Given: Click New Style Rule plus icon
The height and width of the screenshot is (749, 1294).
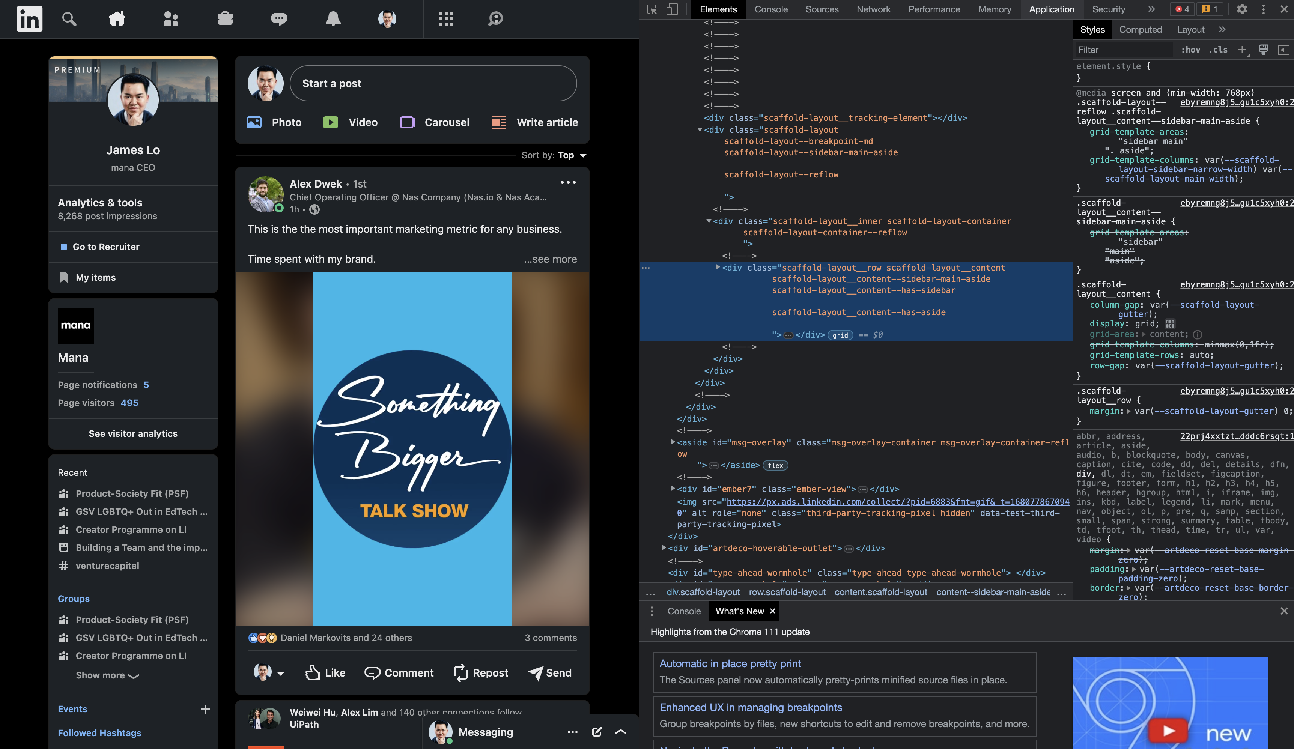Looking at the screenshot, I should (x=1242, y=50).
